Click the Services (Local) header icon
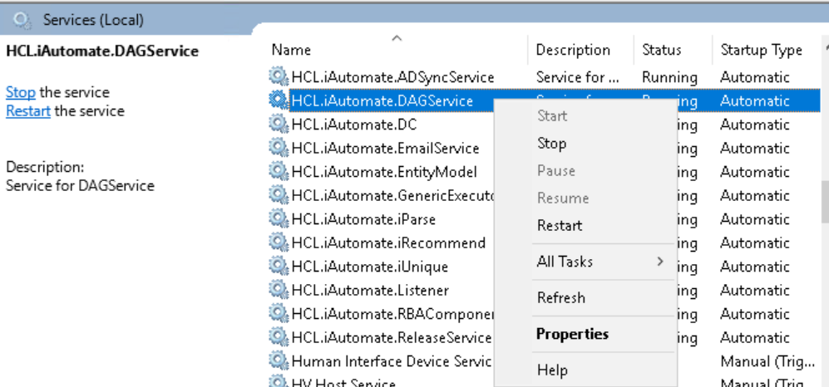The image size is (829, 387). coord(22,20)
